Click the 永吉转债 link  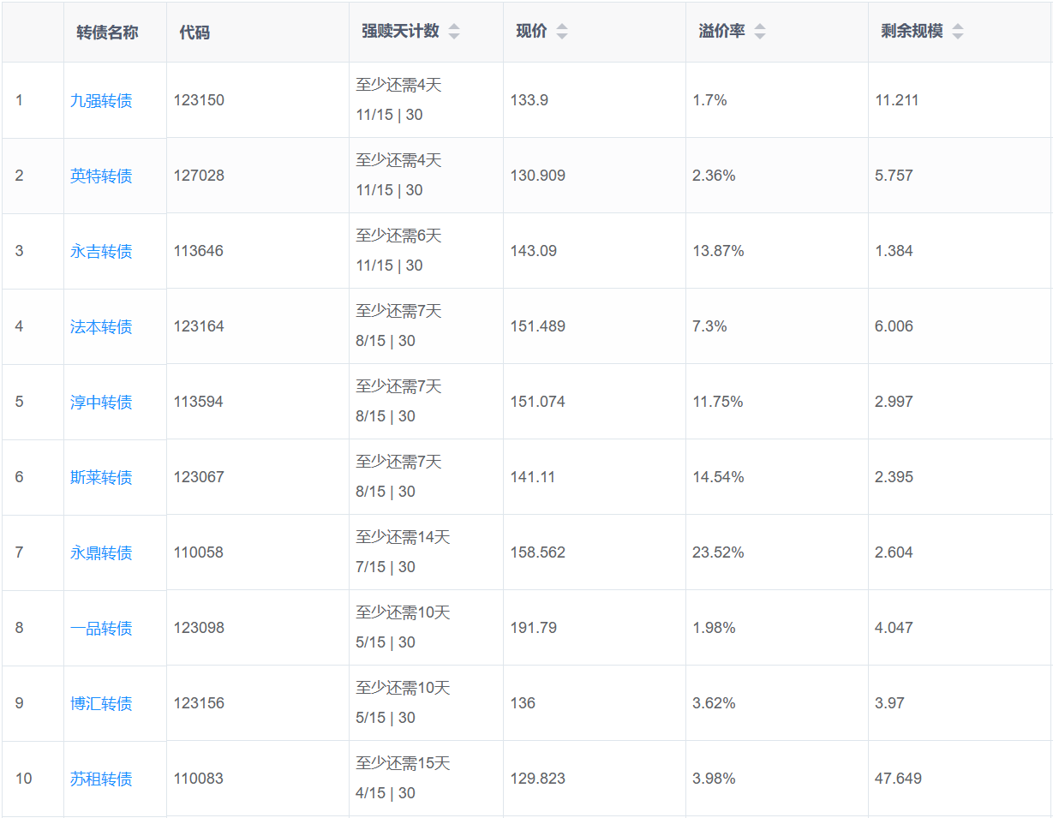pyautogui.click(x=101, y=252)
